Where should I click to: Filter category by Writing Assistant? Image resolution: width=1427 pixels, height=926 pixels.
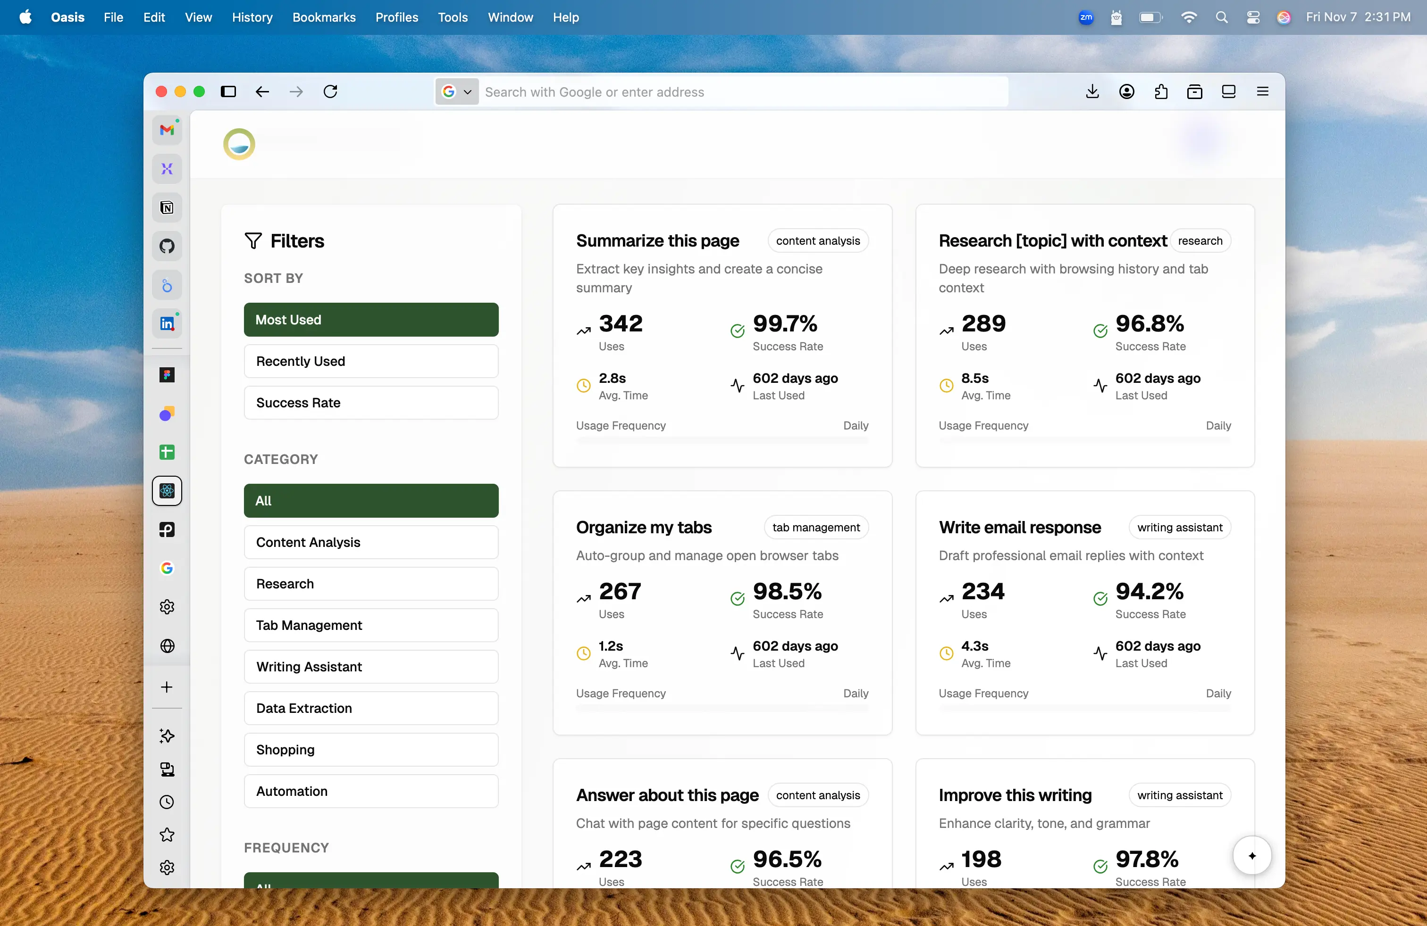tap(370, 667)
